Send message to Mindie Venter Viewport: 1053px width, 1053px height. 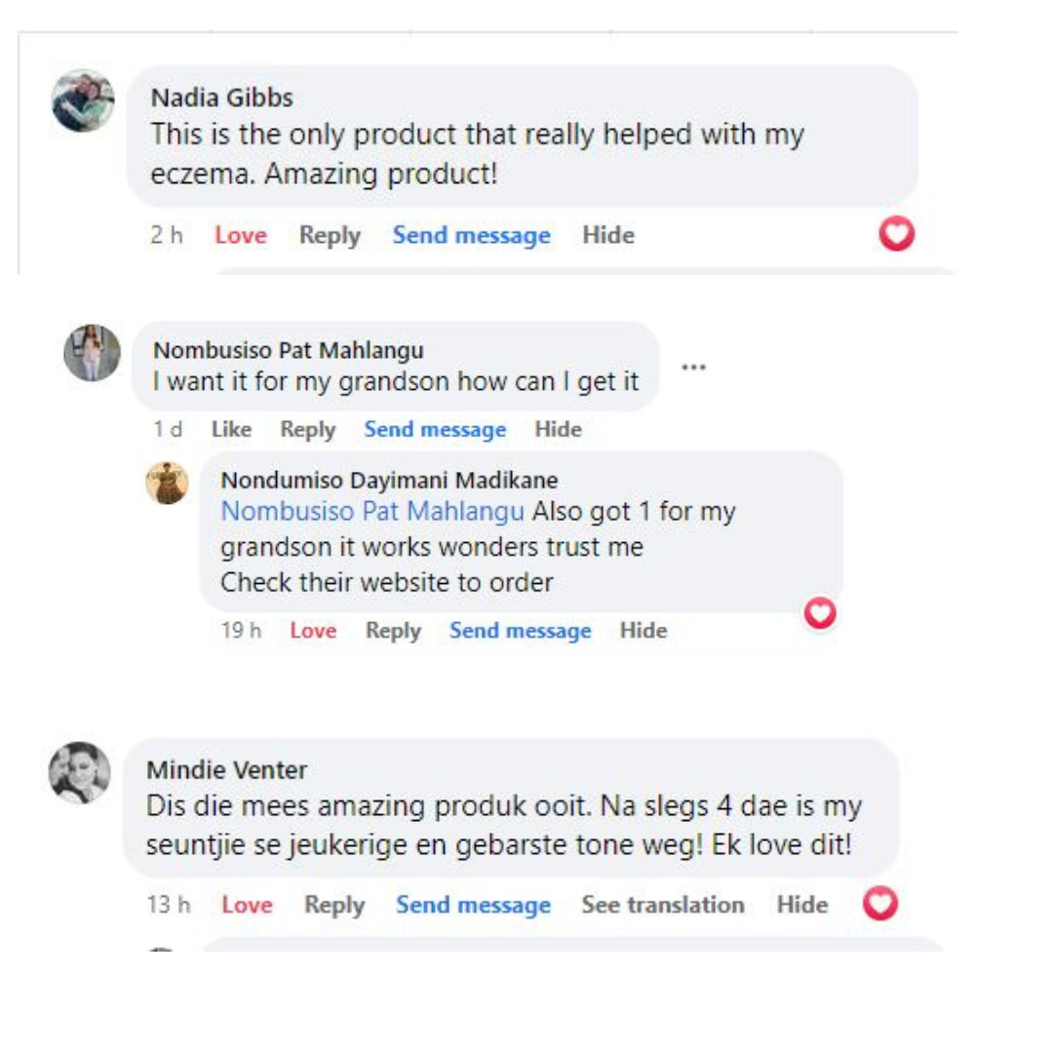[473, 905]
